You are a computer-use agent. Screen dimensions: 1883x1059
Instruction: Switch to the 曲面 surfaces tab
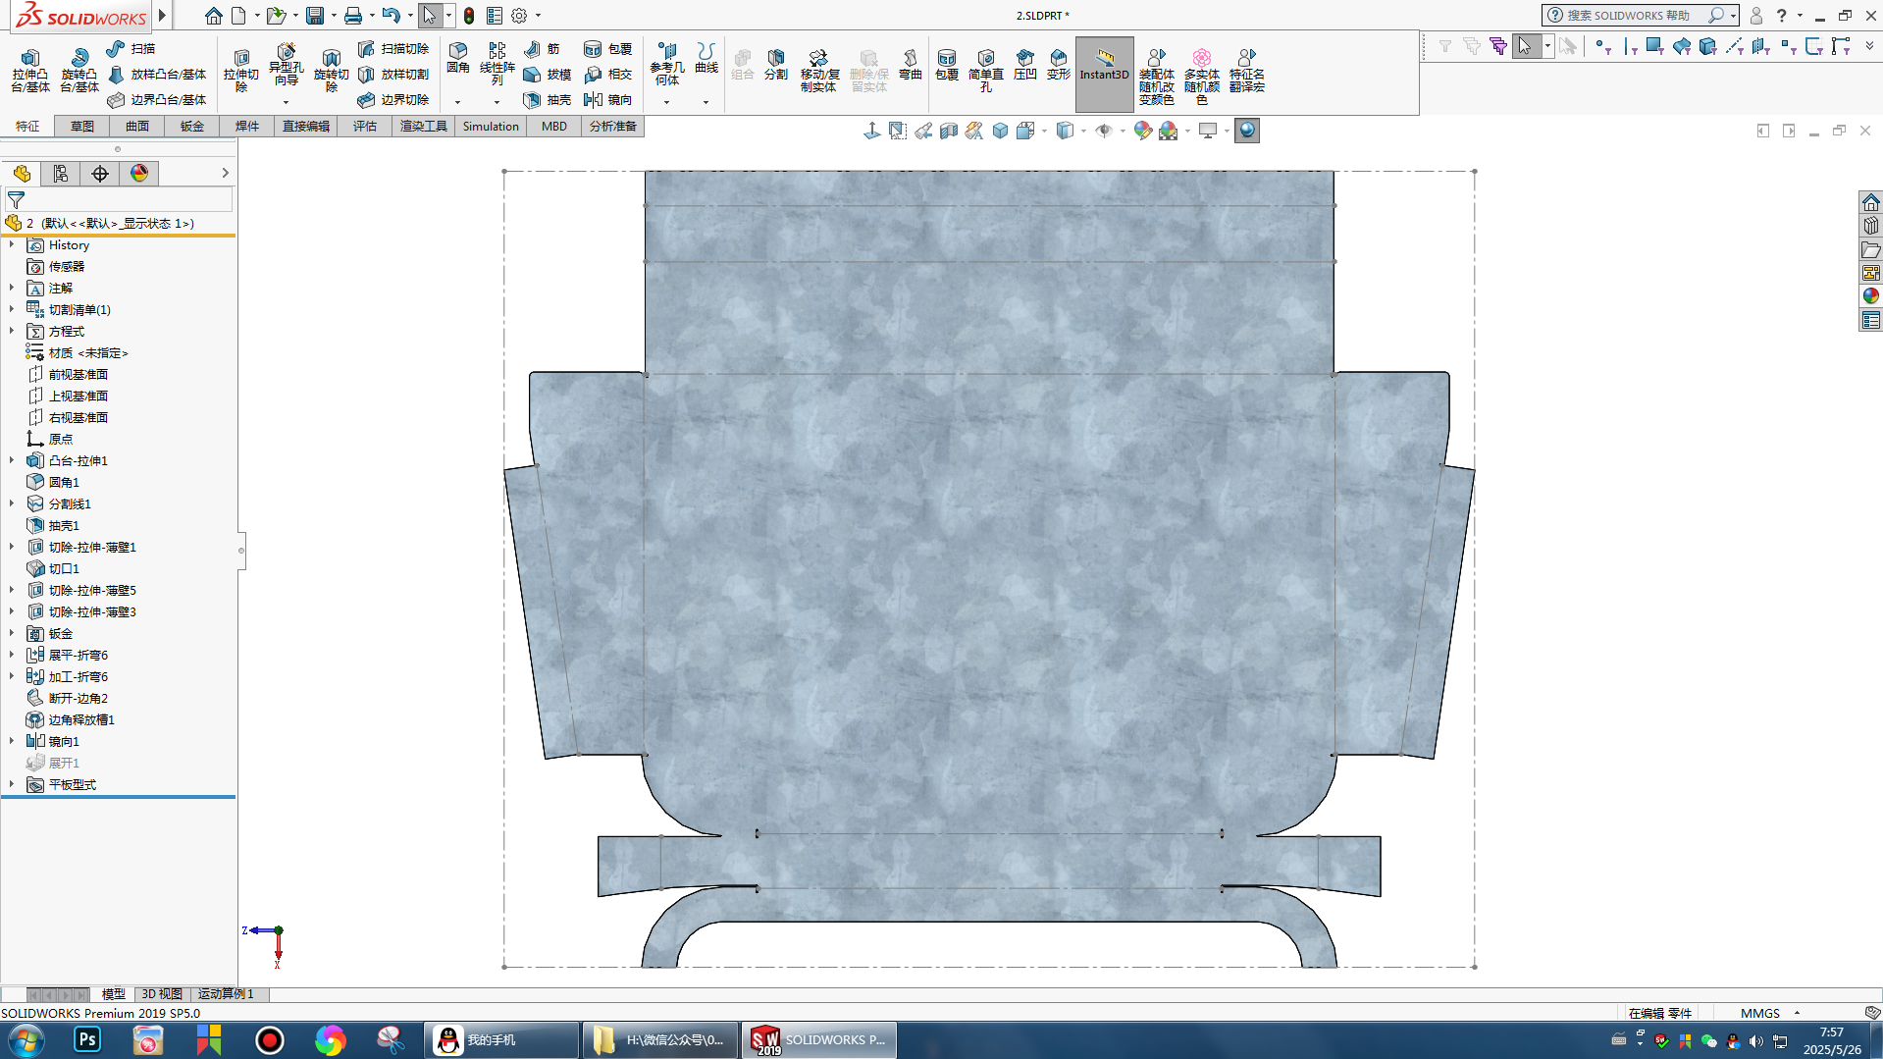[137, 126]
